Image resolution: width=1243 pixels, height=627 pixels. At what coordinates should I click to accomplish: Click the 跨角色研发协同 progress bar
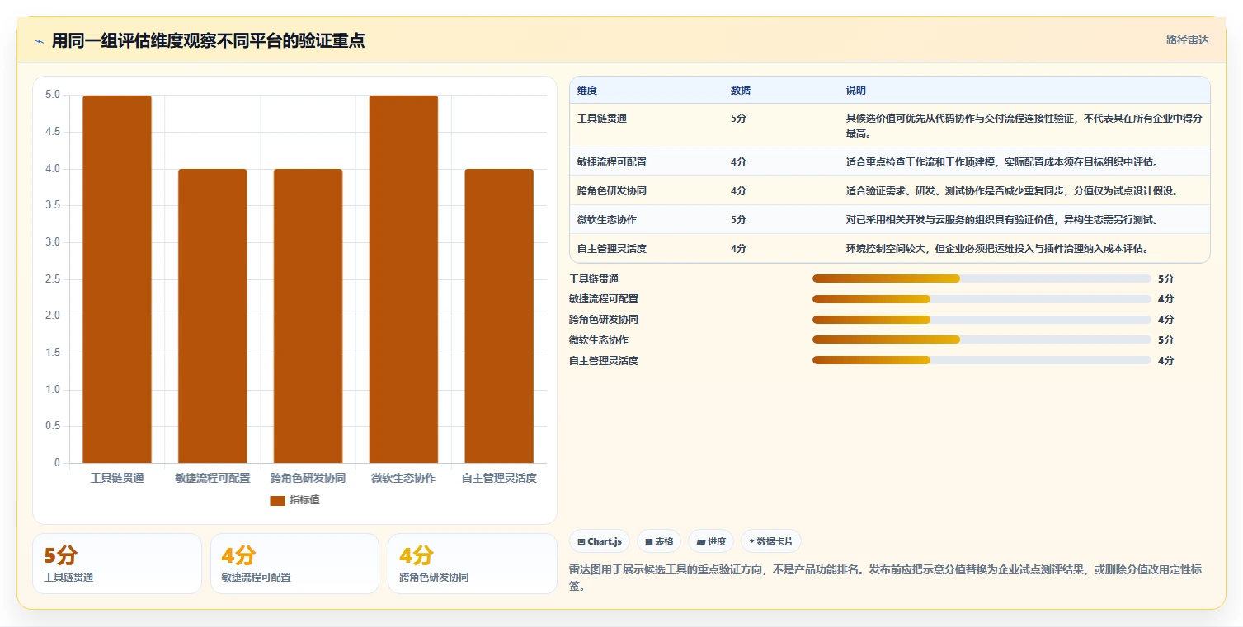click(982, 320)
